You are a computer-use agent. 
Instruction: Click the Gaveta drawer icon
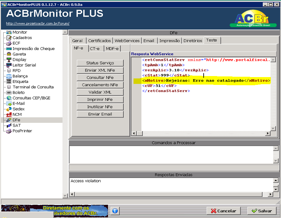tap(9, 54)
